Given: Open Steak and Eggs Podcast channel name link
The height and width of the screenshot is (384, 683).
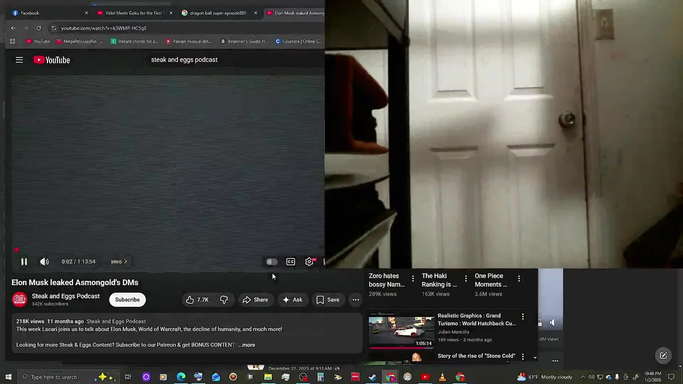Looking at the screenshot, I should 66,296.
